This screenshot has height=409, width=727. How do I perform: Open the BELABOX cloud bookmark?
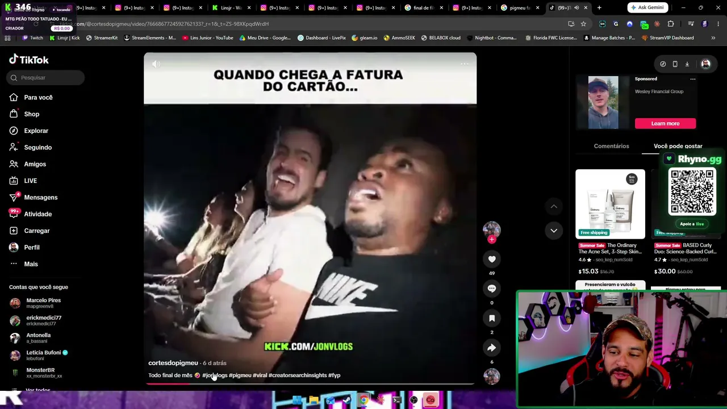click(x=441, y=38)
